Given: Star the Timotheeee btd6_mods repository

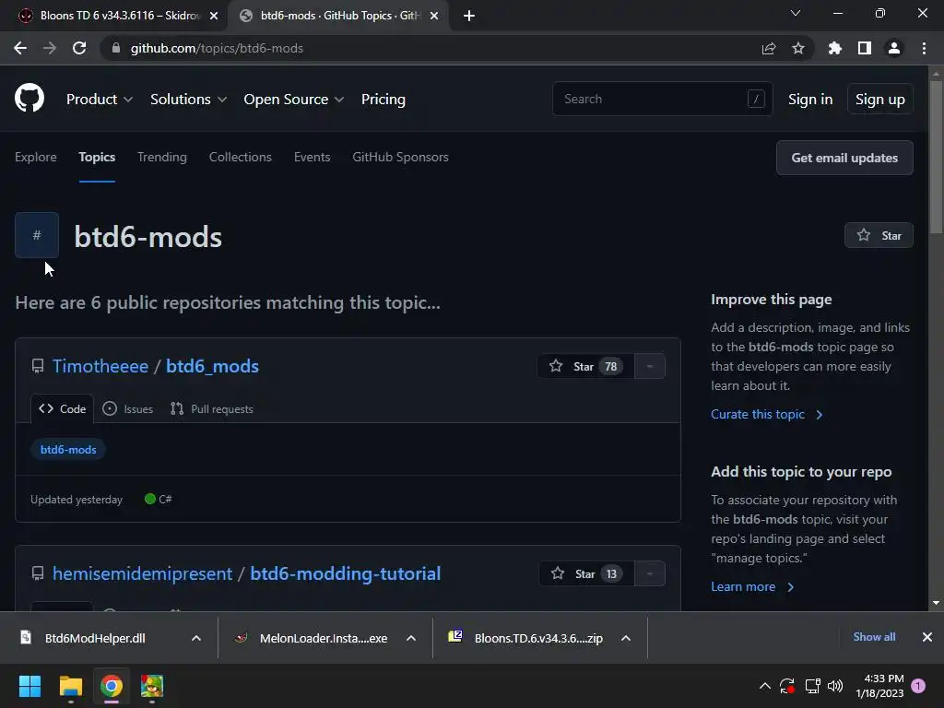Looking at the screenshot, I should point(585,366).
